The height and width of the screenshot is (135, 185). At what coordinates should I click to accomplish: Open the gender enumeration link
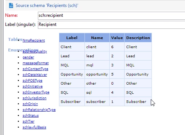pos(28,57)
